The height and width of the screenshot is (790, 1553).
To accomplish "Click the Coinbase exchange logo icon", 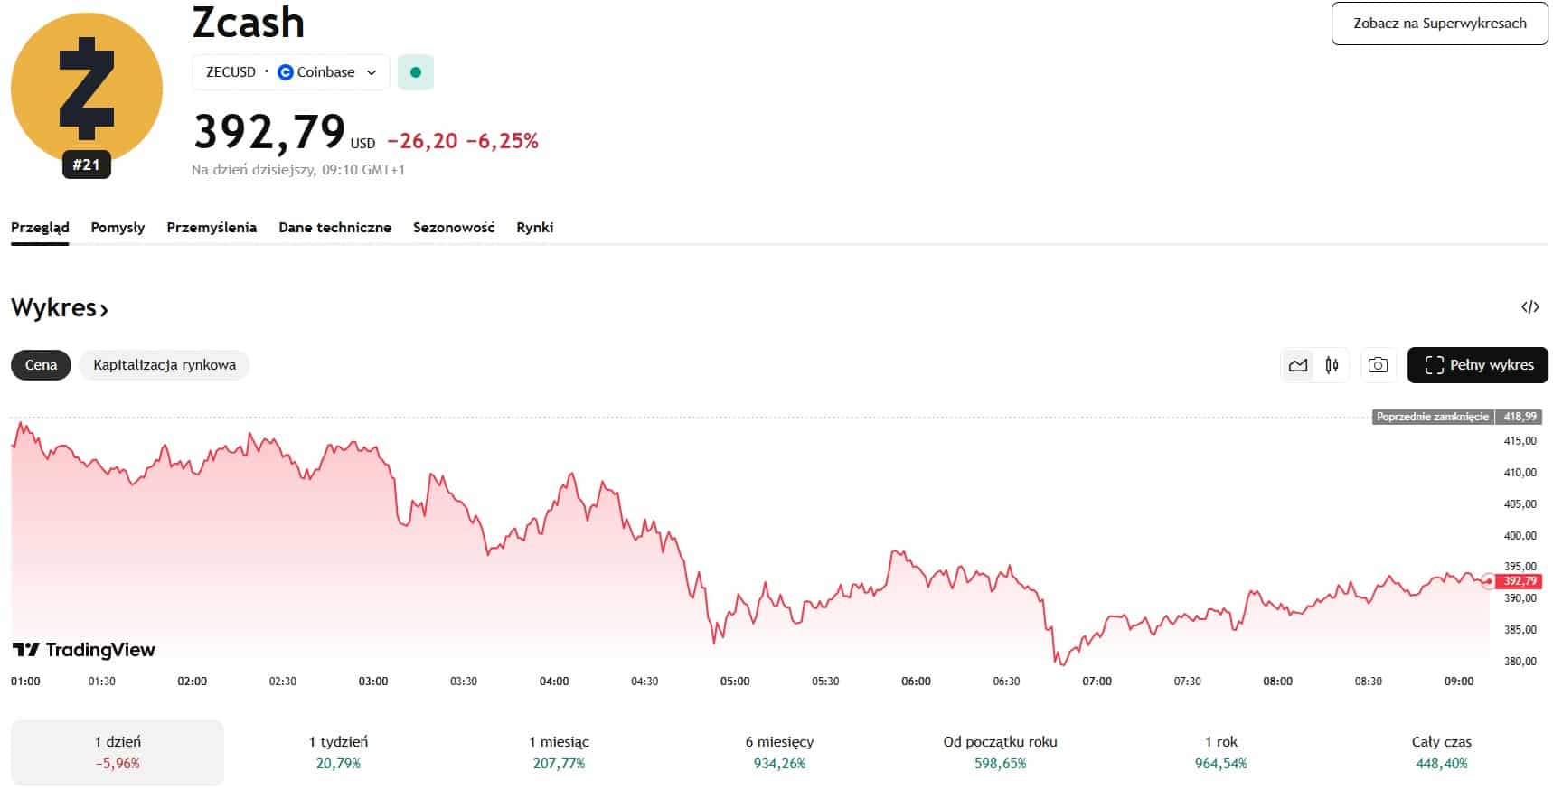I will tap(286, 72).
